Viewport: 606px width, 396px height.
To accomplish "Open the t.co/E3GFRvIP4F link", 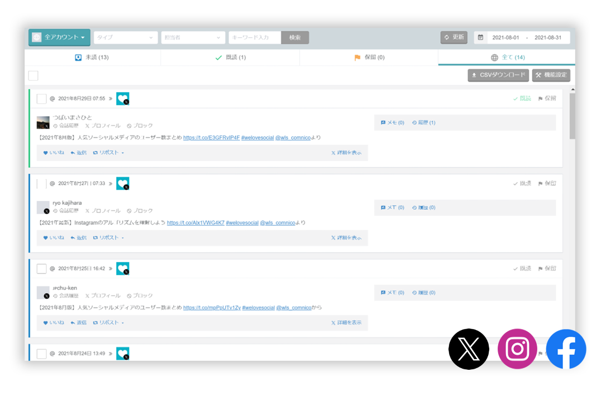I will 212,138.
